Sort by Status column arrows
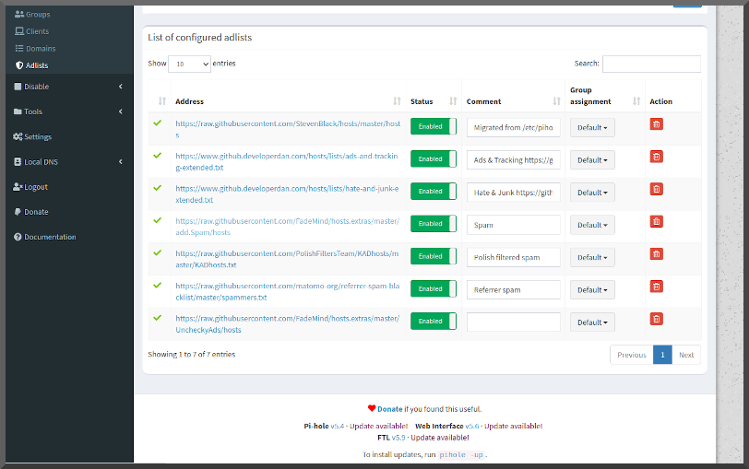This screenshot has width=749, height=469. click(x=453, y=101)
